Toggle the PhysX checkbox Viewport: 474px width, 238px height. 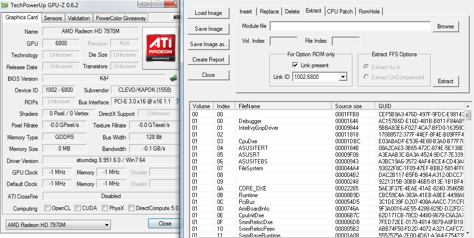pyautogui.click(x=105, y=208)
